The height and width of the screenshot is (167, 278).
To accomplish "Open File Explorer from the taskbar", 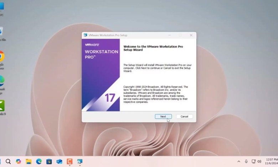I will tap(29, 162).
